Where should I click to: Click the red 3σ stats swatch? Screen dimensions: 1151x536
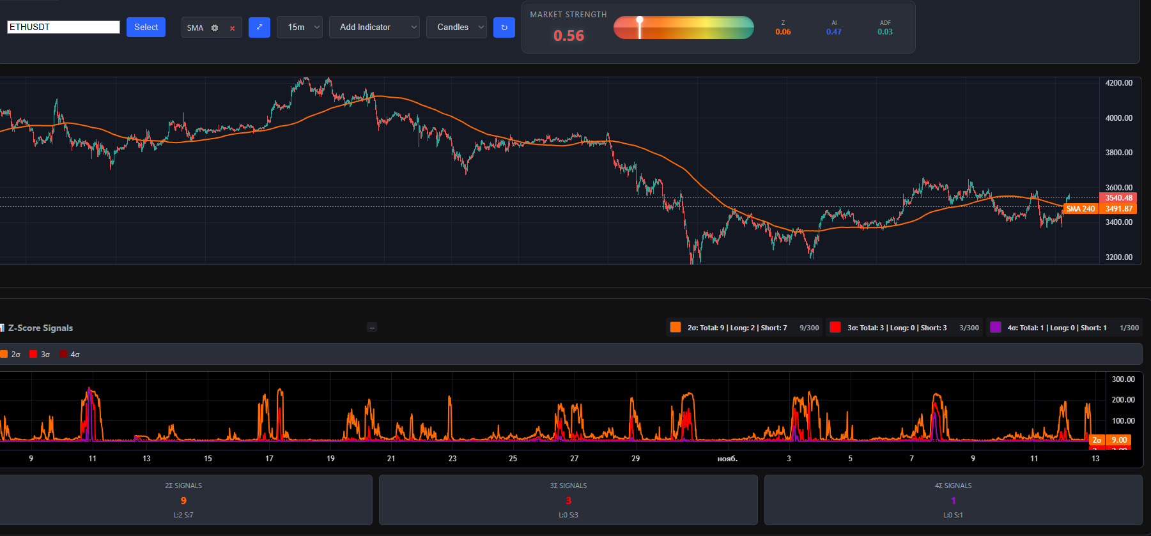tap(835, 327)
